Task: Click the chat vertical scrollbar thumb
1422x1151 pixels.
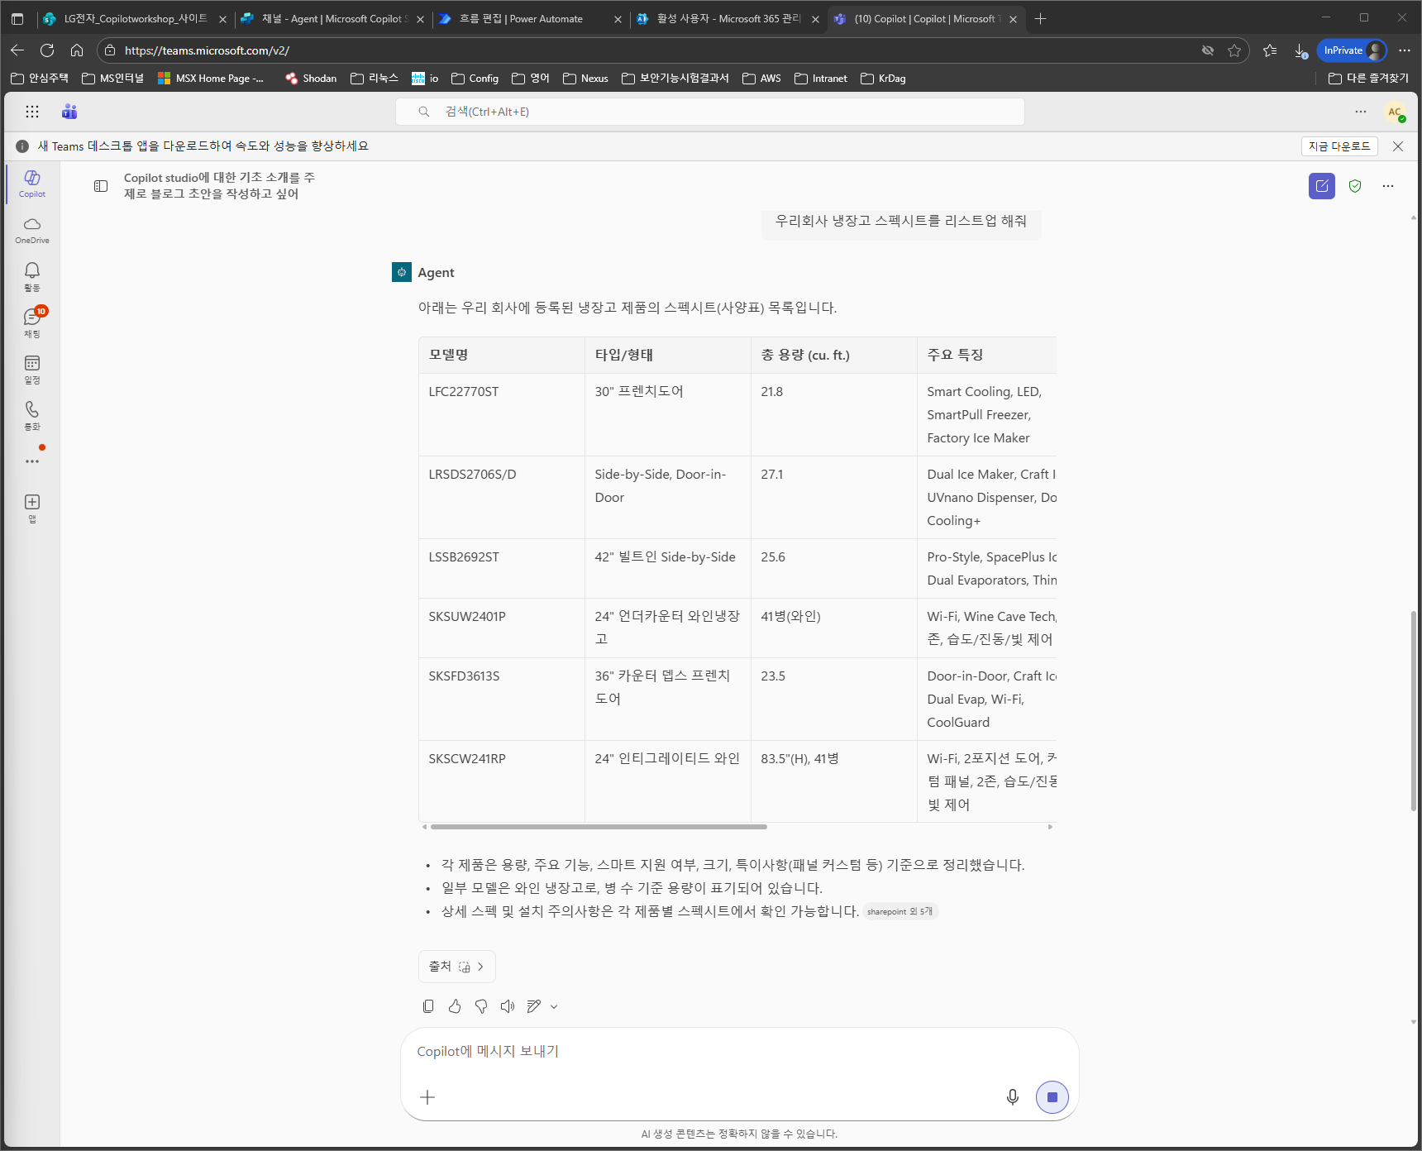Action: point(1413,711)
